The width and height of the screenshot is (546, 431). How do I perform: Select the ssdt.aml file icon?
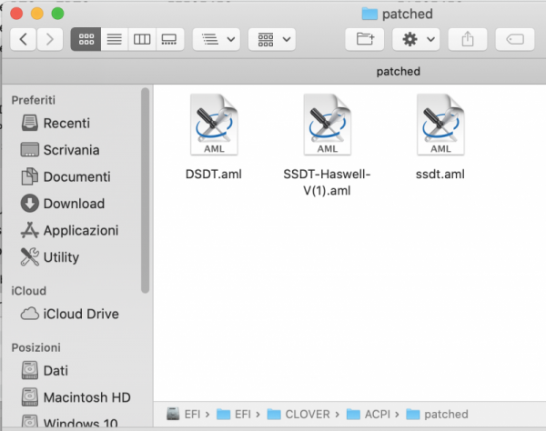[x=440, y=125]
